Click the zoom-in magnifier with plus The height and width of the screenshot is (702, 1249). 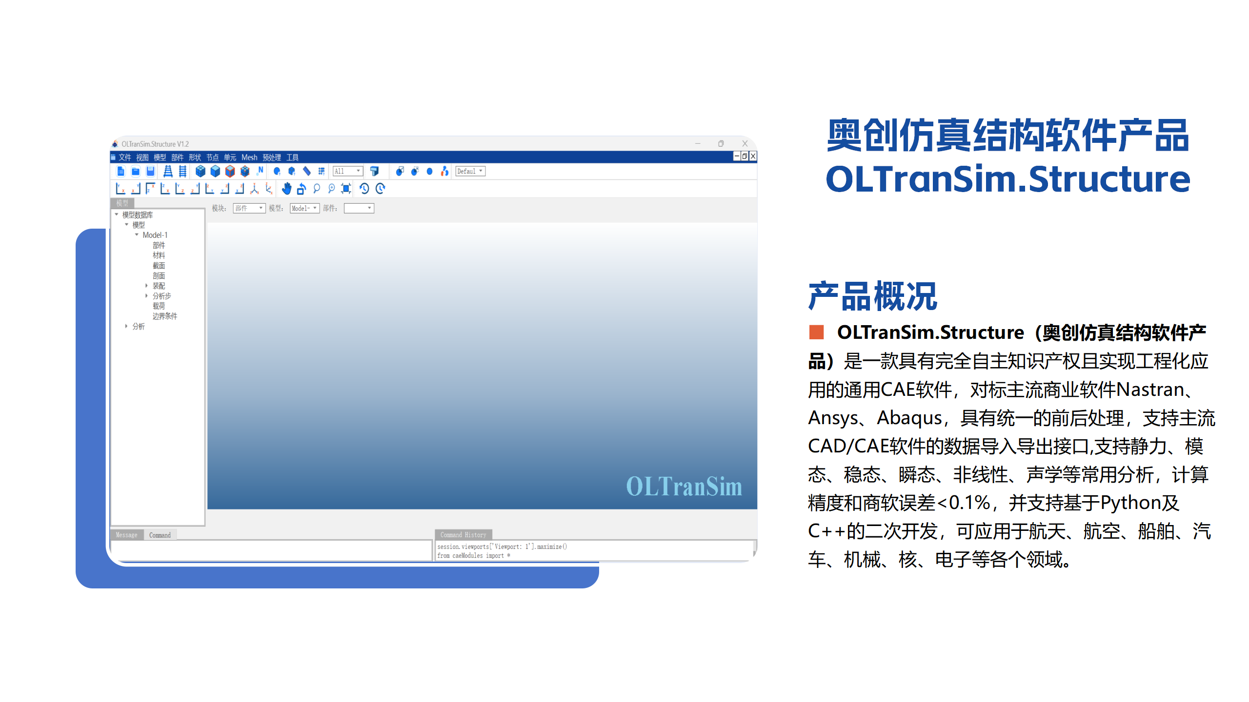tap(331, 189)
